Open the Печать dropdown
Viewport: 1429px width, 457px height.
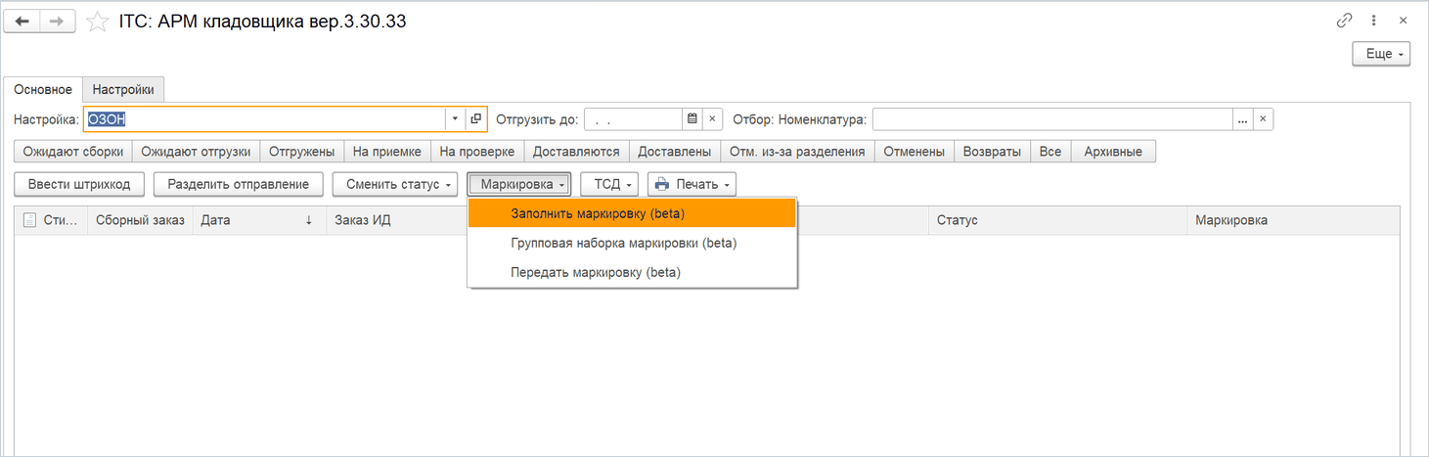click(692, 184)
